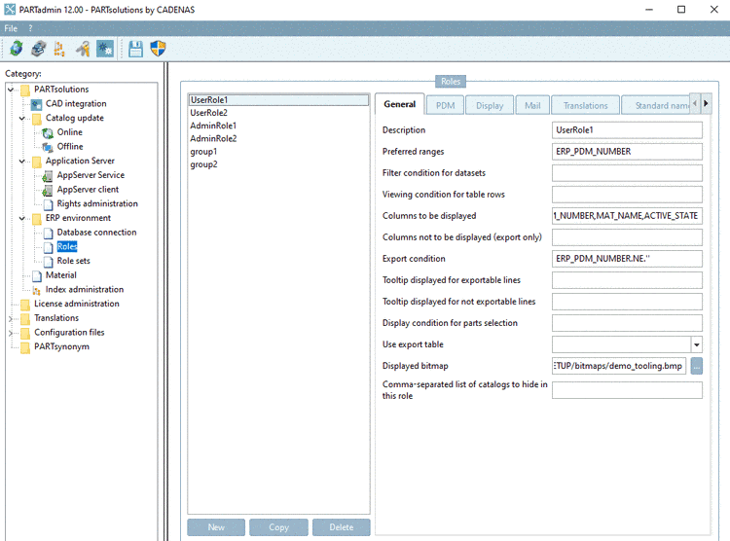This screenshot has height=541, width=730.
Task: Expand the Configuration files folder
Action: pyautogui.click(x=11, y=334)
